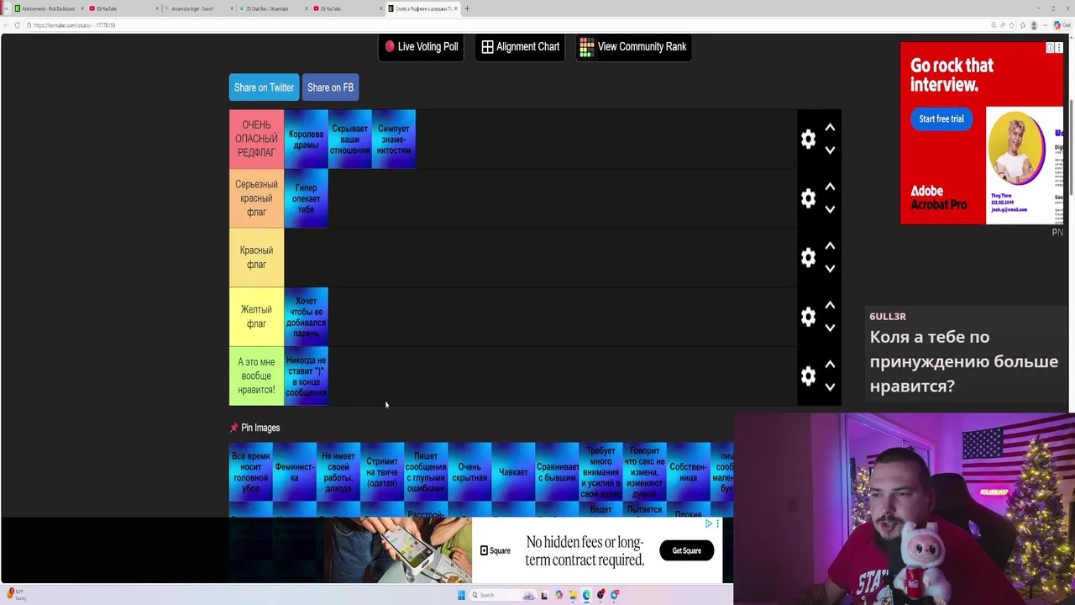1075x605 pixels.
Task: Pick the Королева драмы tile
Action: [306, 139]
